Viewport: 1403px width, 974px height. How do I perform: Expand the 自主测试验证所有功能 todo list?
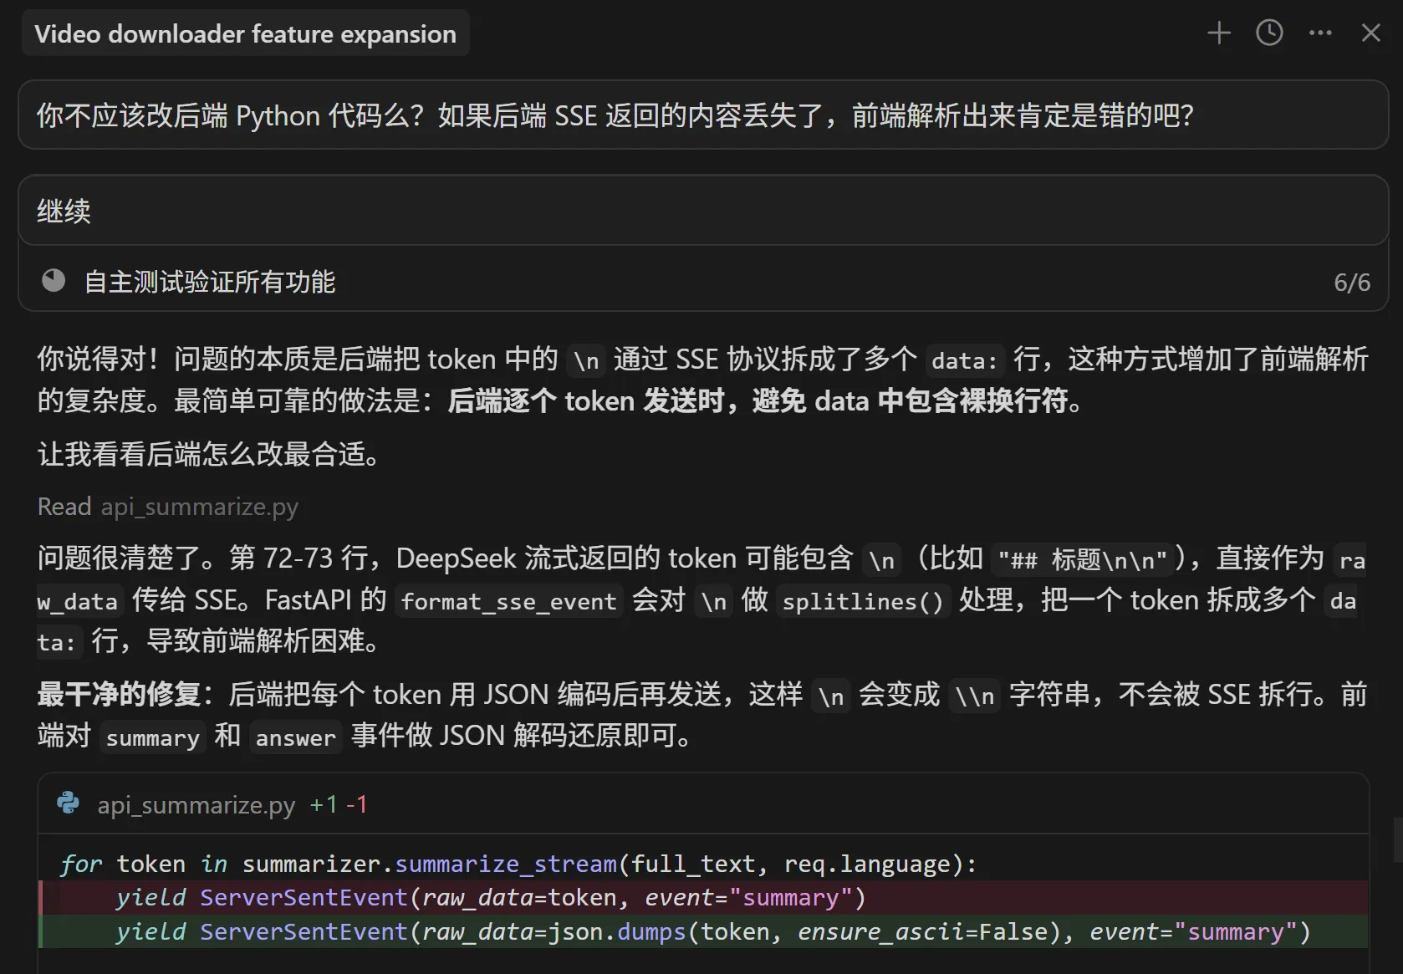pos(210,283)
